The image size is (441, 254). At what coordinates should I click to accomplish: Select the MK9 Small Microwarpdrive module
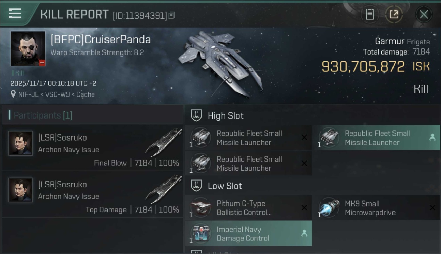(376, 208)
